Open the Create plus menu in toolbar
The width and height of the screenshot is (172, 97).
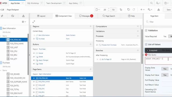[x=142, y=10]
